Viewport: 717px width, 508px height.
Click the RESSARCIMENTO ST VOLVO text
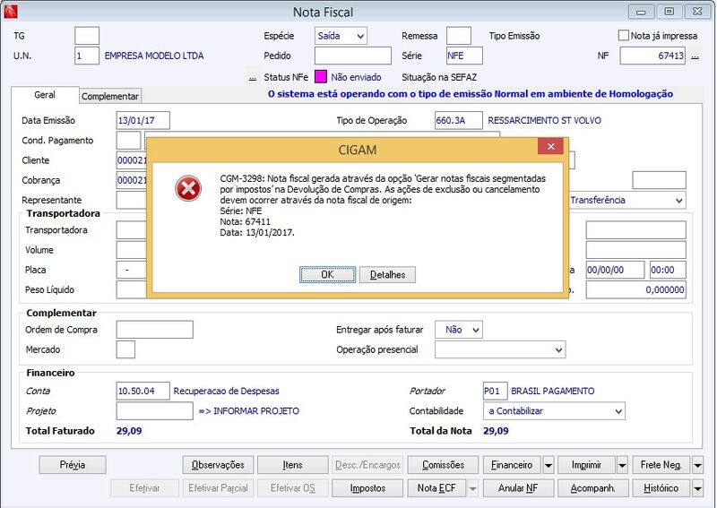pos(544,121)
